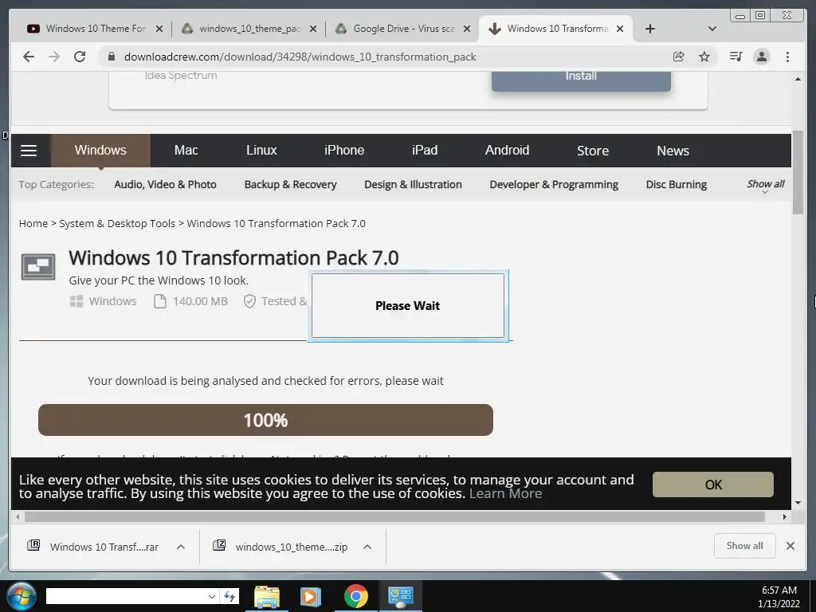This screenshot has width=816, height=612.
Task: Close the downloads bar
Action: tap(790, 546)
